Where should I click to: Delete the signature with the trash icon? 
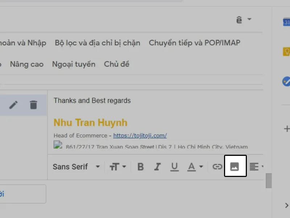tap(33, 105)
